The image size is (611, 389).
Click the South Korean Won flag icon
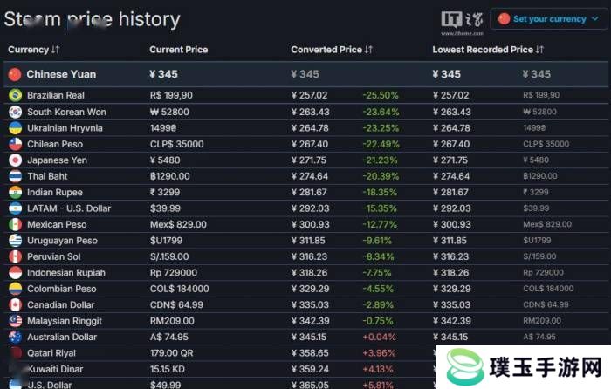(15, 112)
